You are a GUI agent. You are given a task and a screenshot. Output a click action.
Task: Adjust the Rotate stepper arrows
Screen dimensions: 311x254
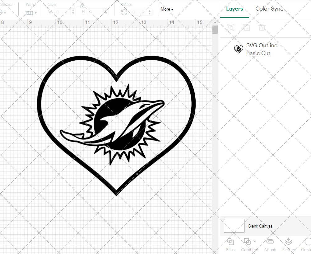coord(150,12)
